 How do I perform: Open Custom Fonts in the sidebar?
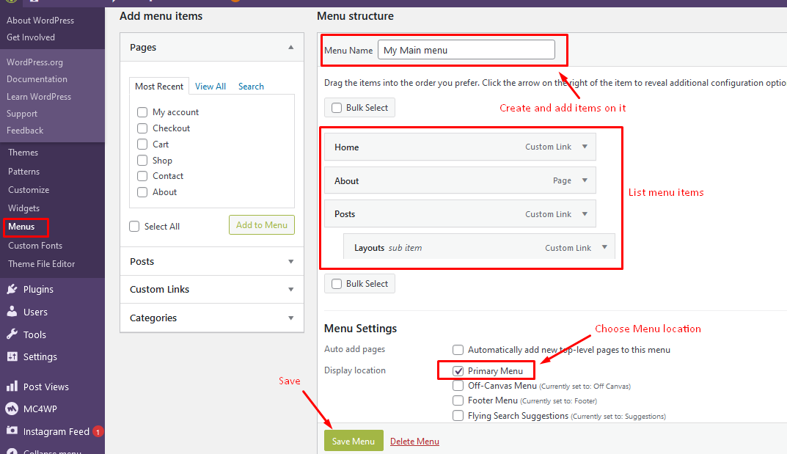(35, 245)
